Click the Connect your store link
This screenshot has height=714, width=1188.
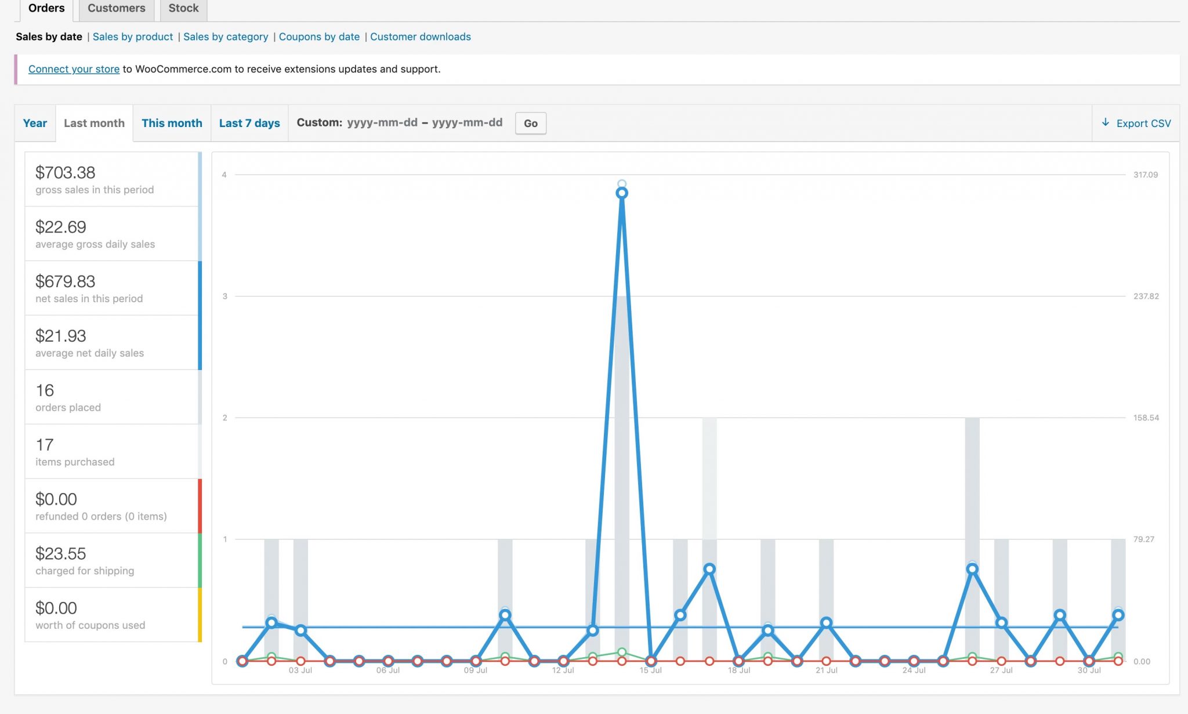pyautogui.click(x=74, y=69)
